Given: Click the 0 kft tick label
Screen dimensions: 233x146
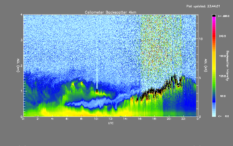Looking at the screenshot, I should click(200, 117).
